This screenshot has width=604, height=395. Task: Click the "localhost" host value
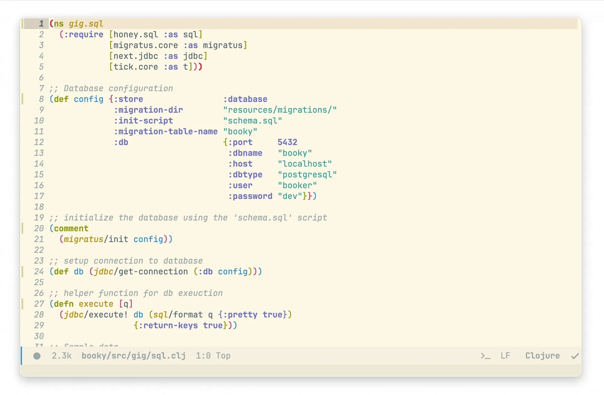point(305,164)
